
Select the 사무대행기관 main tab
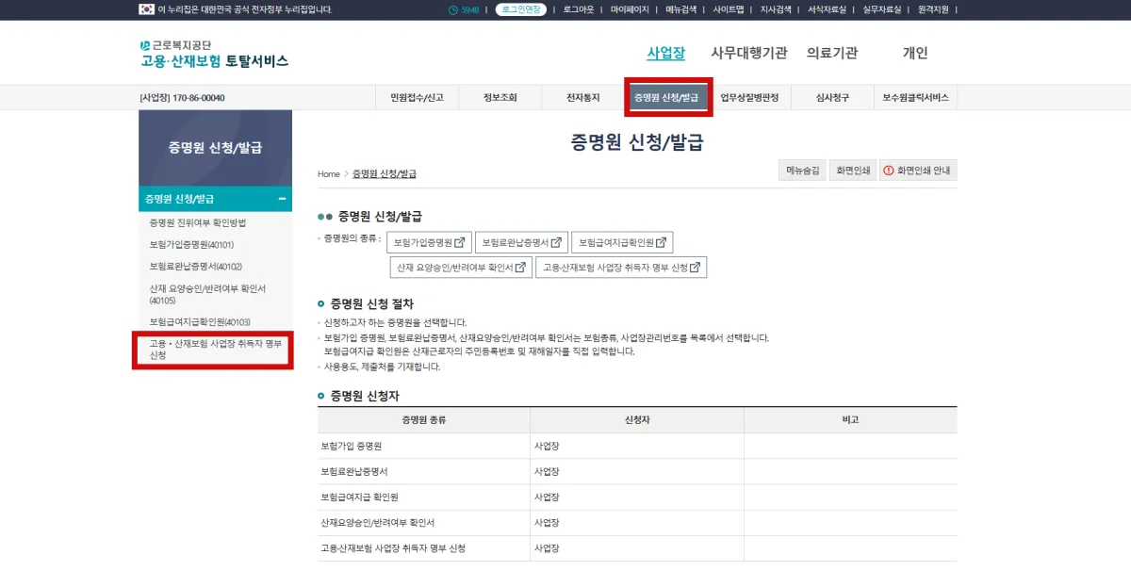(x=748, y=53)
